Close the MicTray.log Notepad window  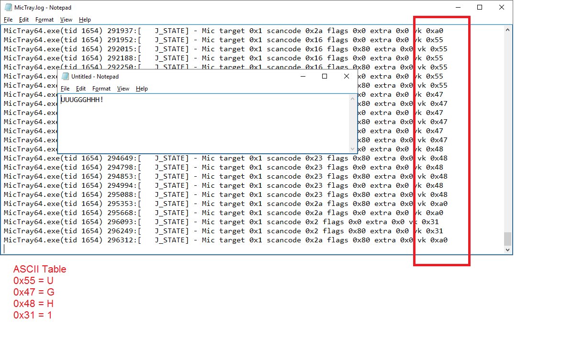coord(501,7)
